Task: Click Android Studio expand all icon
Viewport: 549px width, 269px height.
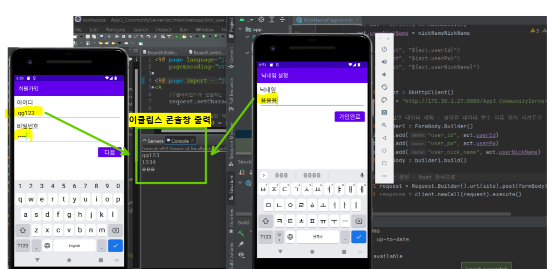Action: (271, 20)
